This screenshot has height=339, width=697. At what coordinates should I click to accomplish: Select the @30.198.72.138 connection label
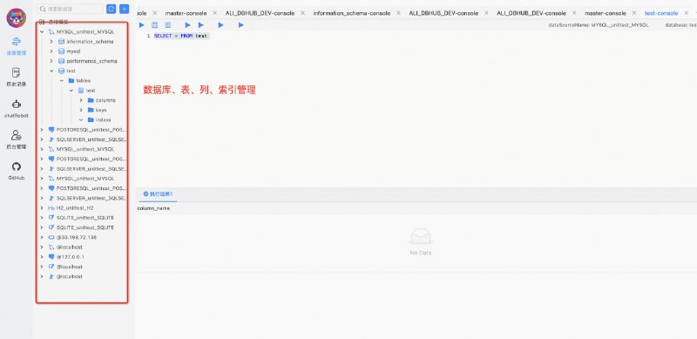pyautogui.click(x=77, y=237)
